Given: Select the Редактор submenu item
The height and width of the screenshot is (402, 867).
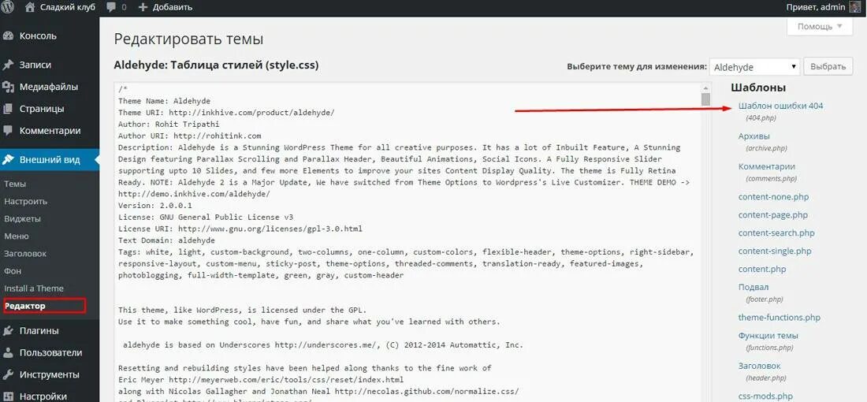Looking at the screenshot, I should tap(25, 306).
